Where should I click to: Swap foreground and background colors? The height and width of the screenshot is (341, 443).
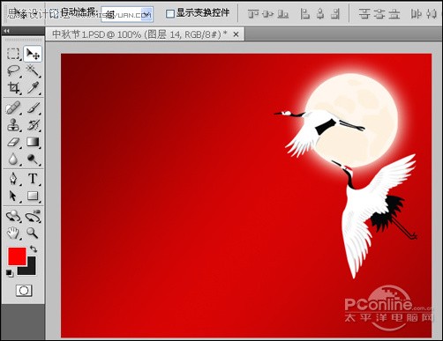(x=34, y=249)
